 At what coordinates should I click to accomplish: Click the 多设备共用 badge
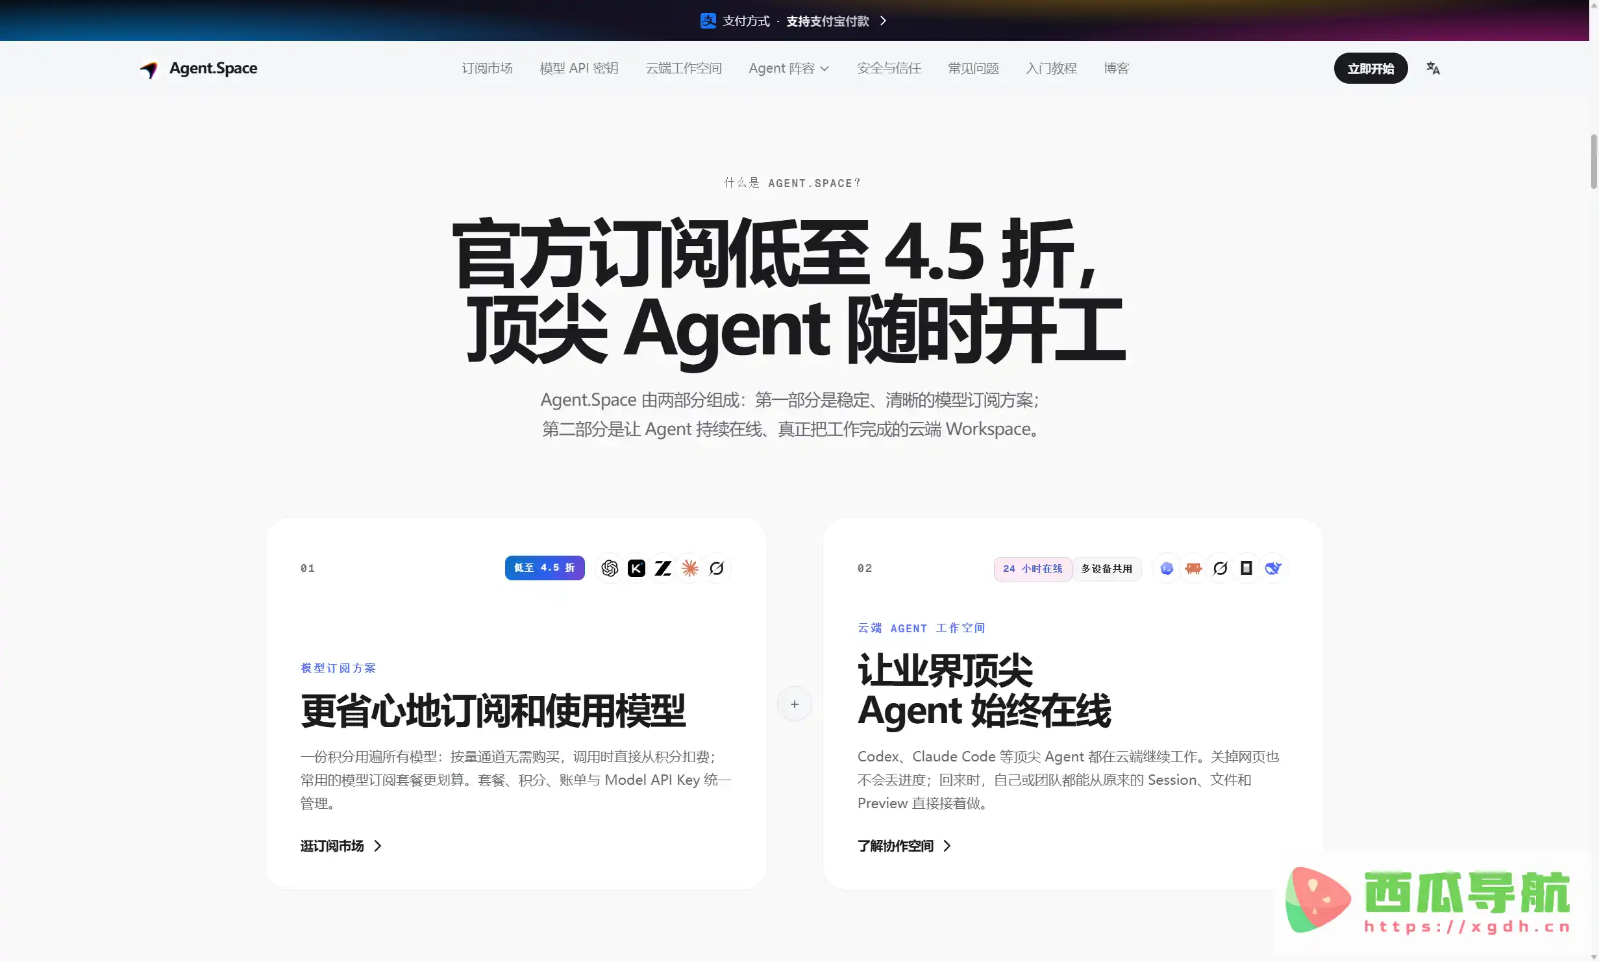pyautogui.click(x=1107, y=569)
